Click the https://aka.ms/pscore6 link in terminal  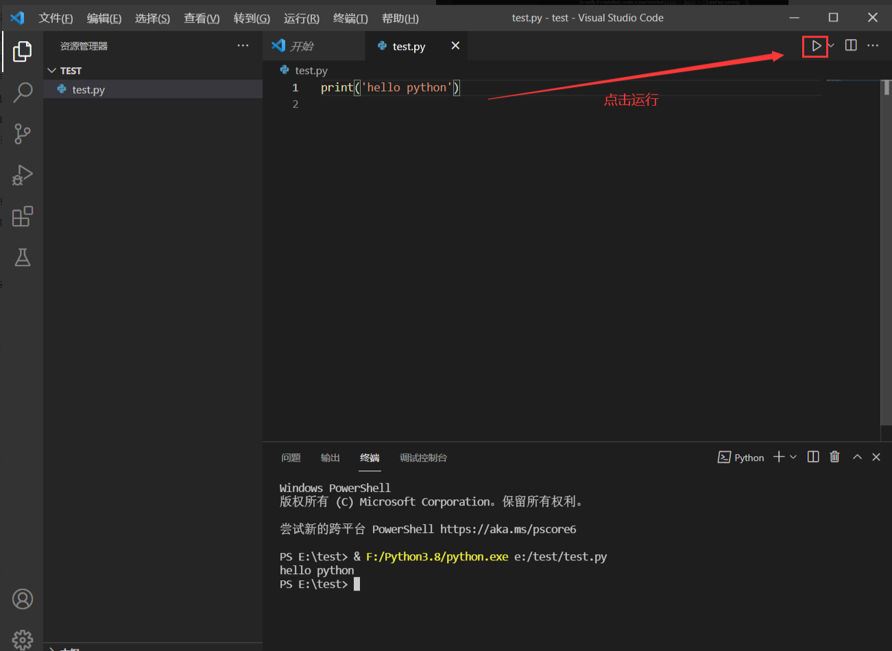coord(508,529)
